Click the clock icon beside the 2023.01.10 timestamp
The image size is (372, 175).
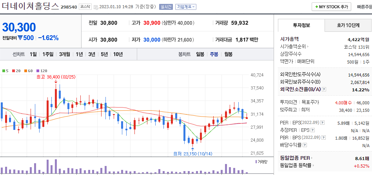pos(96,7)
